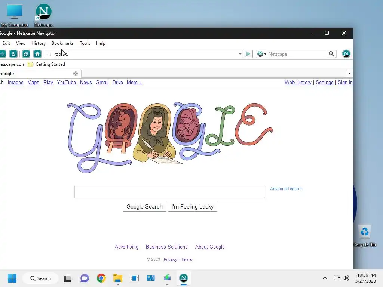Screen dimensions: 383x287
Task: Open the search engine selector dropdown
Action: click(x=262, y=54)
